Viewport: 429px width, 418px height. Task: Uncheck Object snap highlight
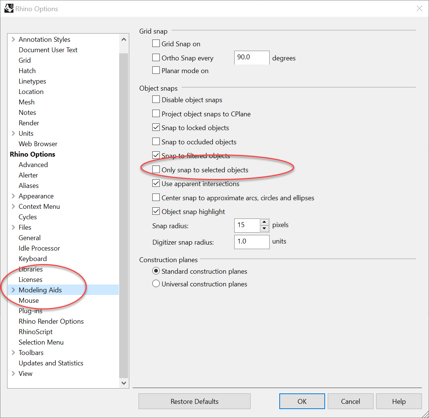pyautogui.click(x=156, y=211)
